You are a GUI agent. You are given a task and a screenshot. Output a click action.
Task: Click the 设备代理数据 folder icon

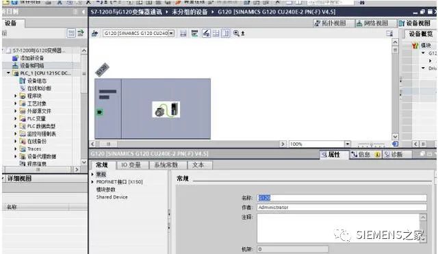click(x=23, y=156)
